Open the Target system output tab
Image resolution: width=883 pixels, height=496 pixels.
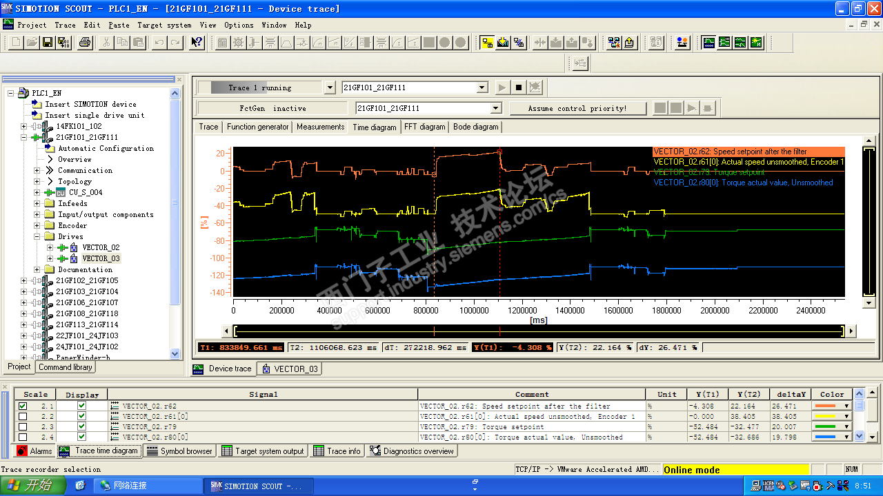pos(264,451)
